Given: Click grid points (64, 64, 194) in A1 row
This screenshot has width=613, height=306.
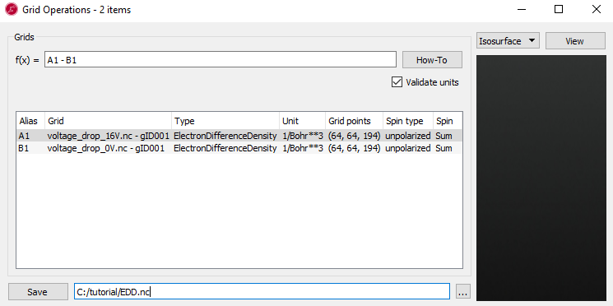Looking at the screenshot, I should [354, 136].
